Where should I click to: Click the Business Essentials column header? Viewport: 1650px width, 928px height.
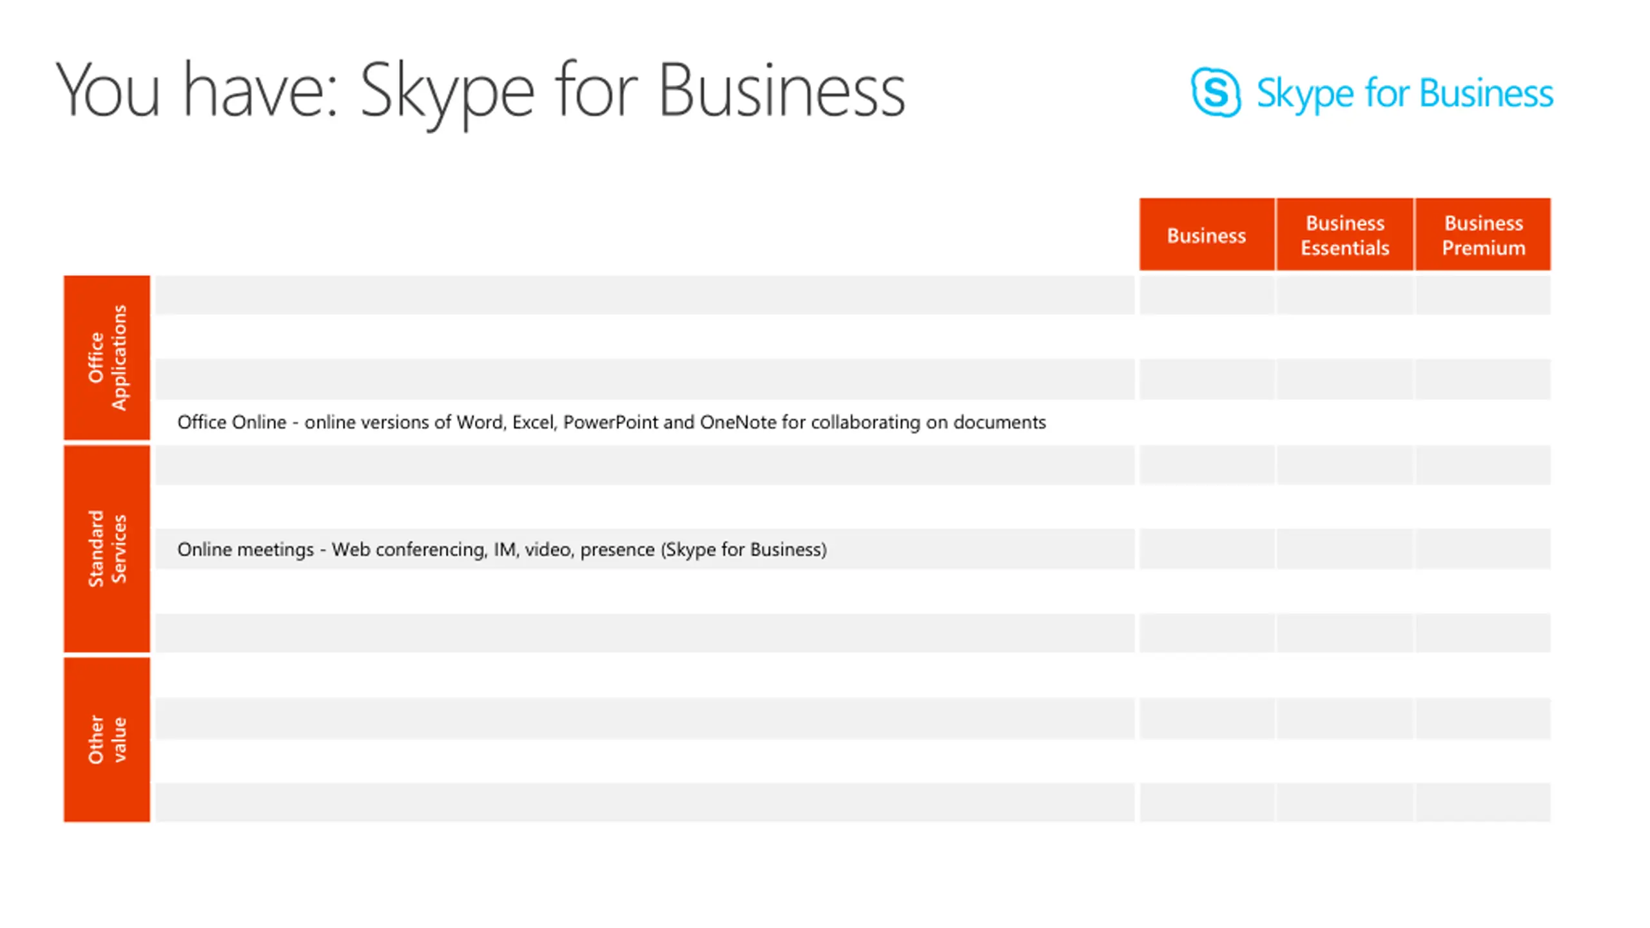point(1345,235)
